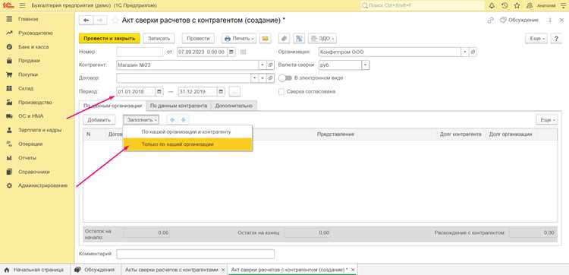Open help question mark button
Screen dimensions: 569x275
tap(556, 39)
